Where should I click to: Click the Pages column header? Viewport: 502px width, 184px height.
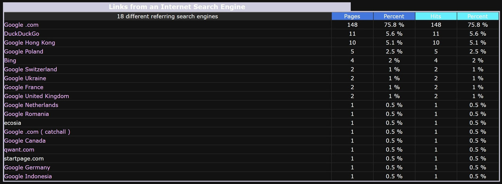[x=352, y=16]
